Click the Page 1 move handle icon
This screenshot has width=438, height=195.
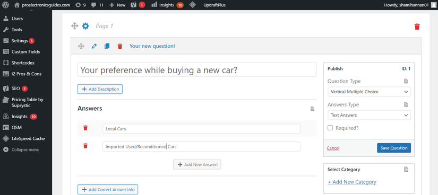pyautogui.click(x=74, y=26)
